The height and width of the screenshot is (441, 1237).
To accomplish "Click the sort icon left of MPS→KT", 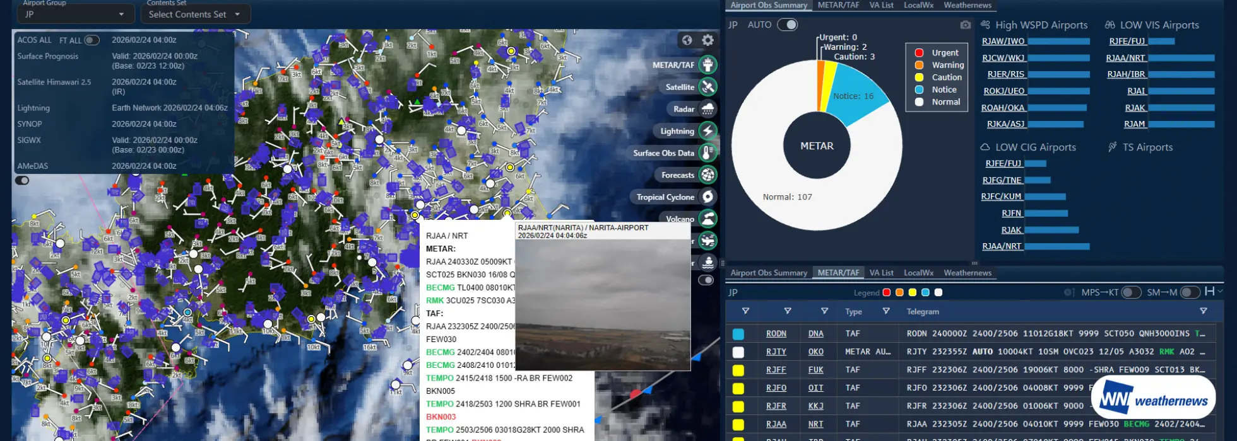I will pyautogui.click(x=1069, y=292).
